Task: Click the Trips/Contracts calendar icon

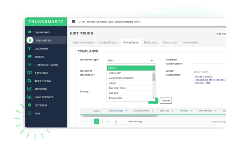Action: [30, 64]
